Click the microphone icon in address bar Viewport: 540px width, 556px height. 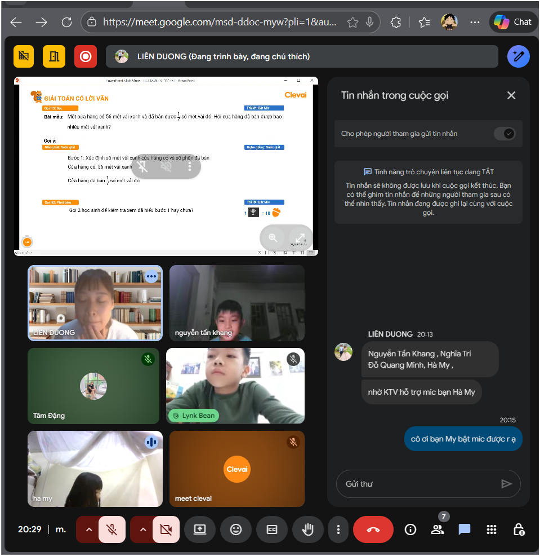(370, 22)
